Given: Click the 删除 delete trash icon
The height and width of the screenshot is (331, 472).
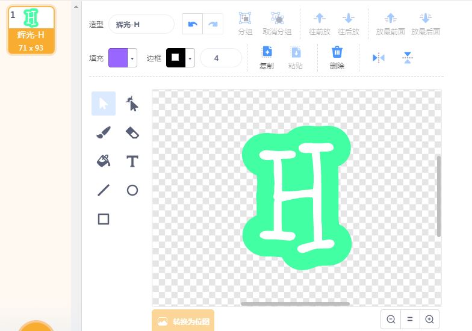Looking at the screenshot, I should [337, 52].
